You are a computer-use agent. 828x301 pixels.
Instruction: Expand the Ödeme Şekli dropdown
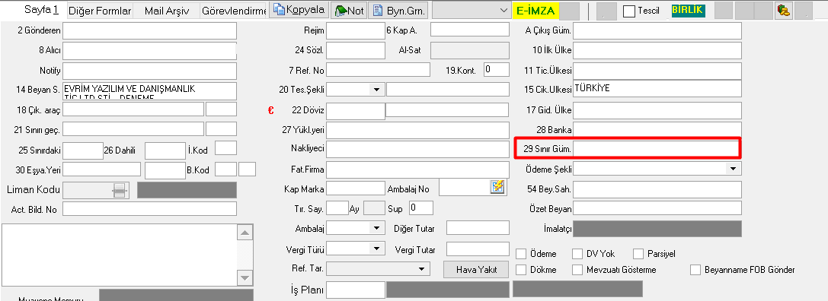(733, 169)
